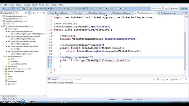Collapse All in Package Explorer
189x106 pixels.
(x=26, y=13)
